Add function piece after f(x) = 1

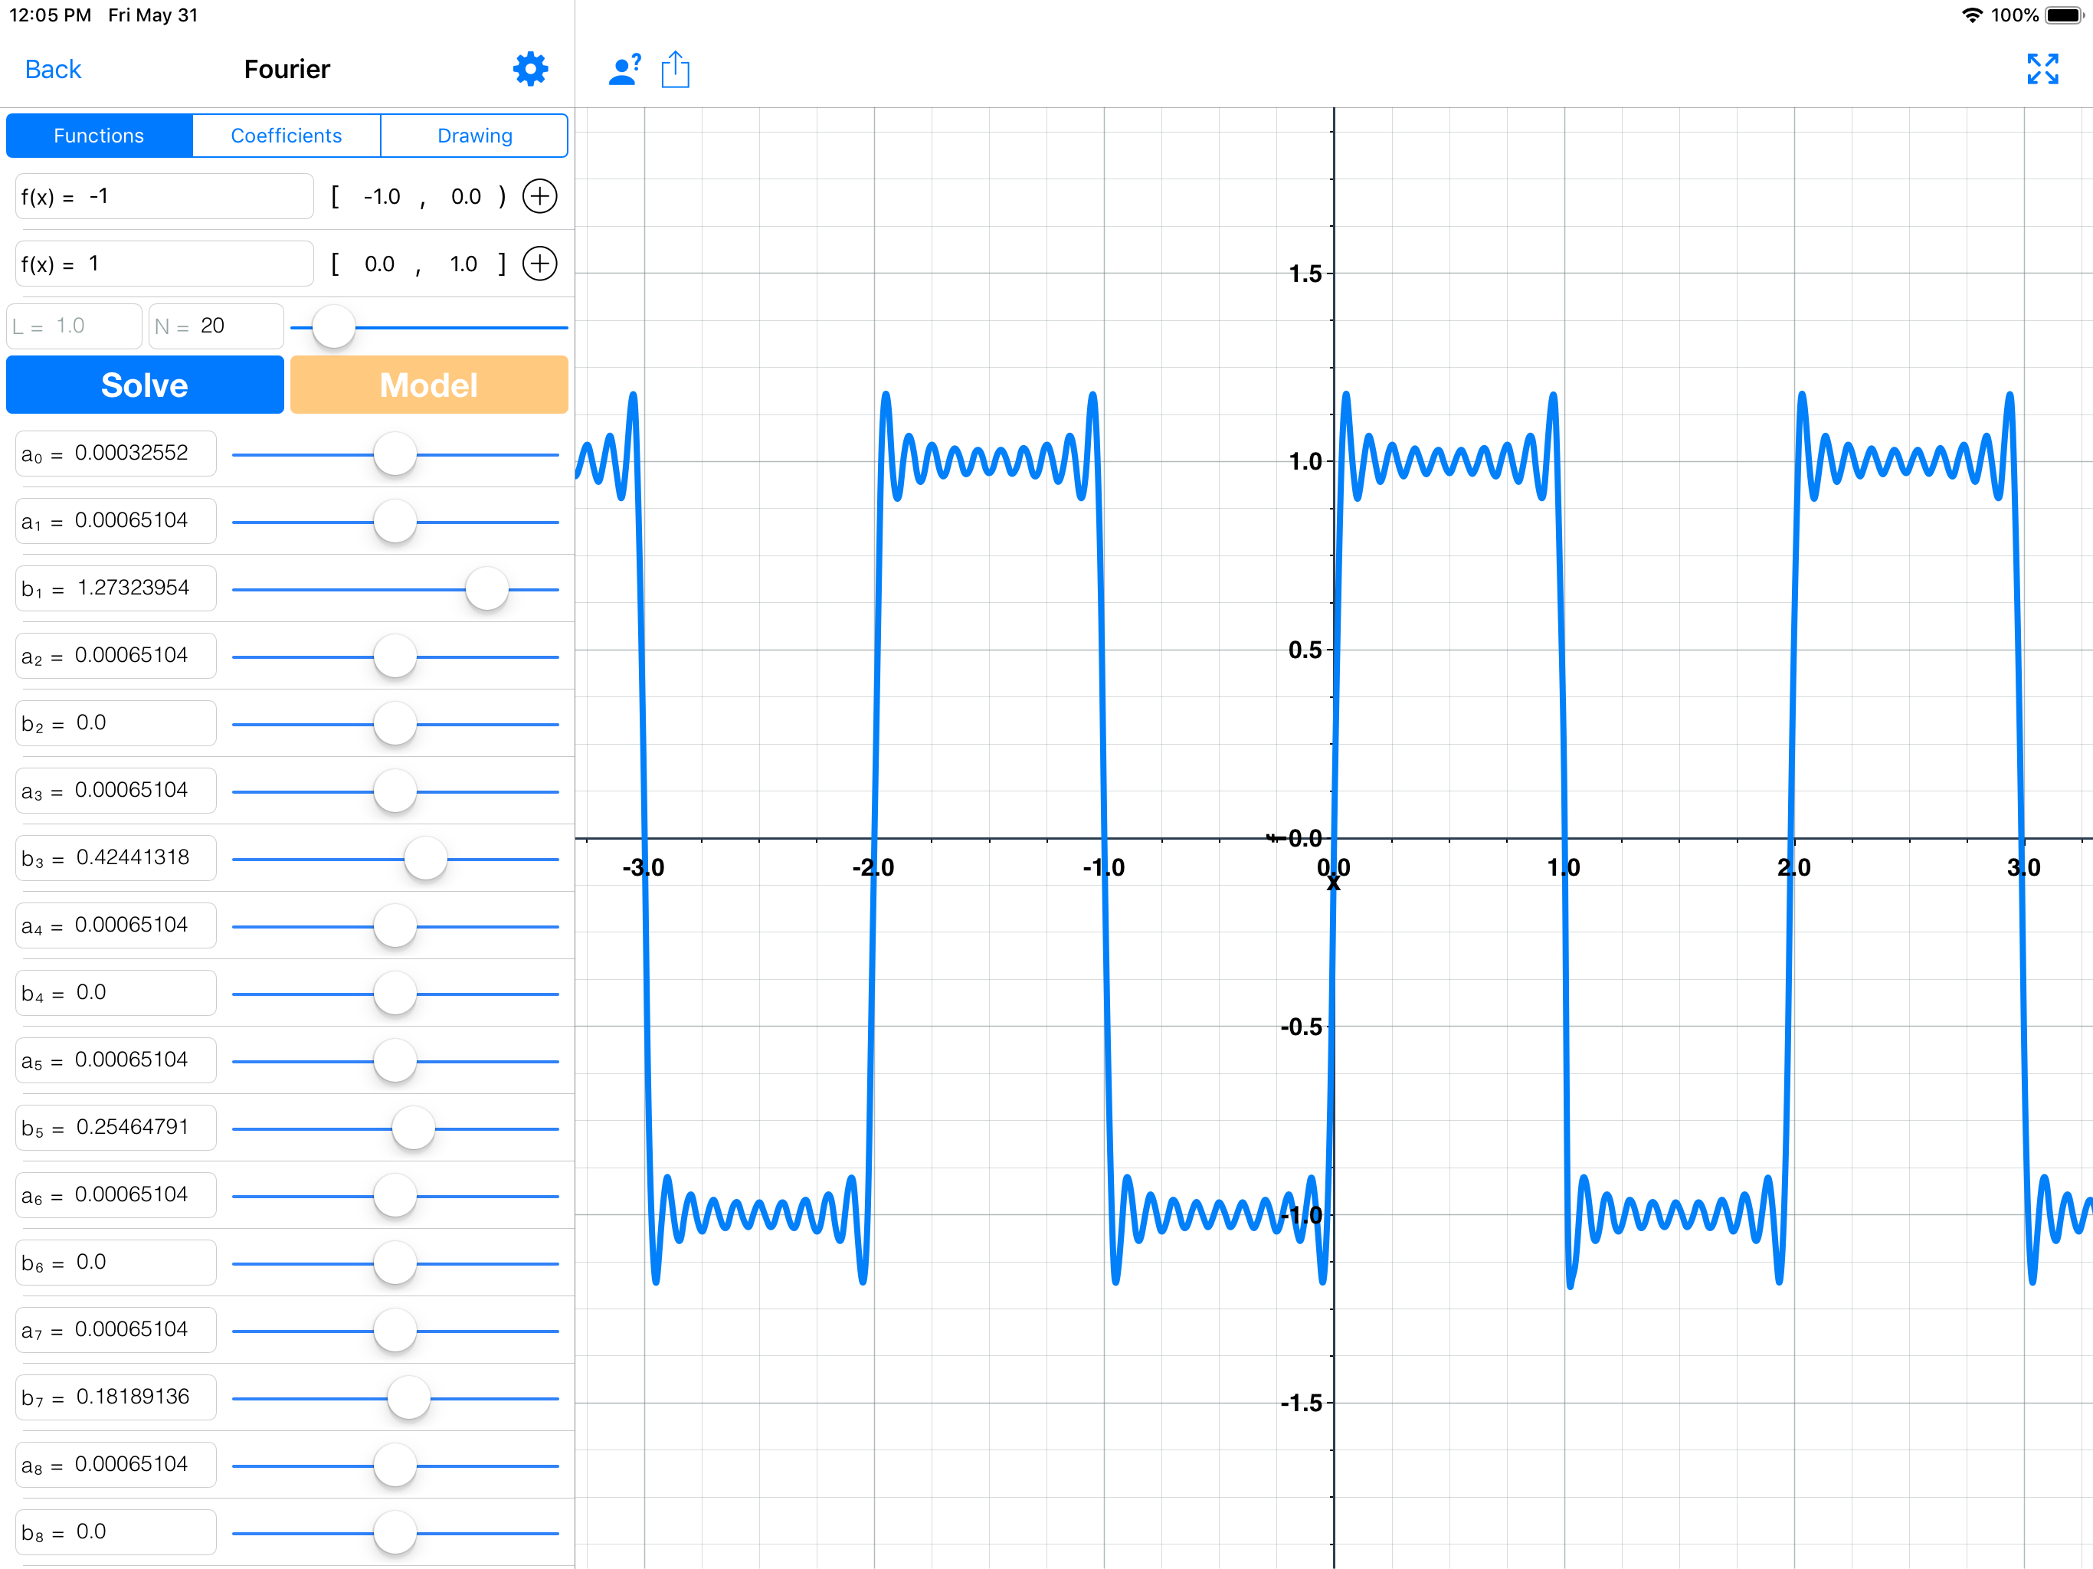point(539,263)
